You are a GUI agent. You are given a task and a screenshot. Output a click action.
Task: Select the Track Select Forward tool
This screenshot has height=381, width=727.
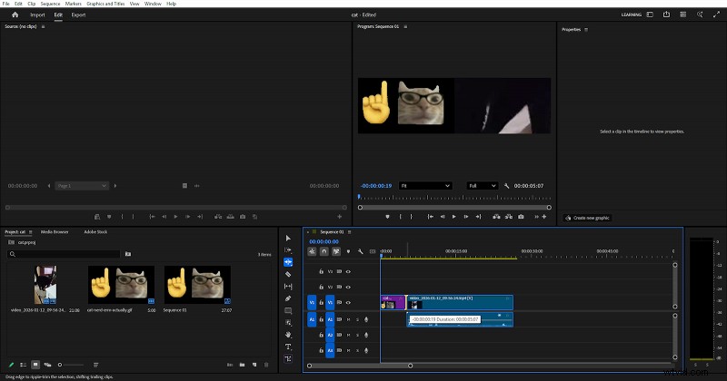point(288,250)
